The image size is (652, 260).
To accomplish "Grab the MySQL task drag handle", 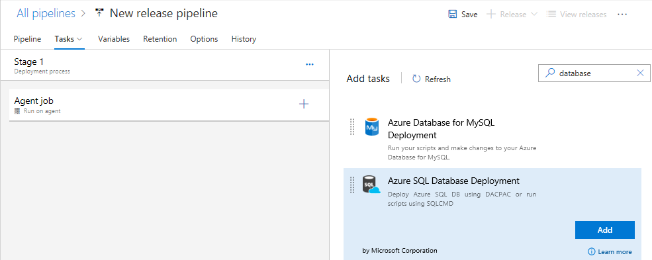I will point(351,126).
